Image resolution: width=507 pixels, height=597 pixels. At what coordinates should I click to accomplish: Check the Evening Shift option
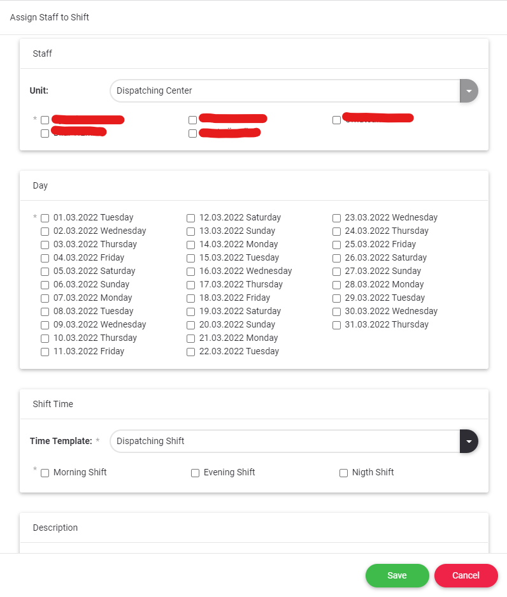pos(195,473)
